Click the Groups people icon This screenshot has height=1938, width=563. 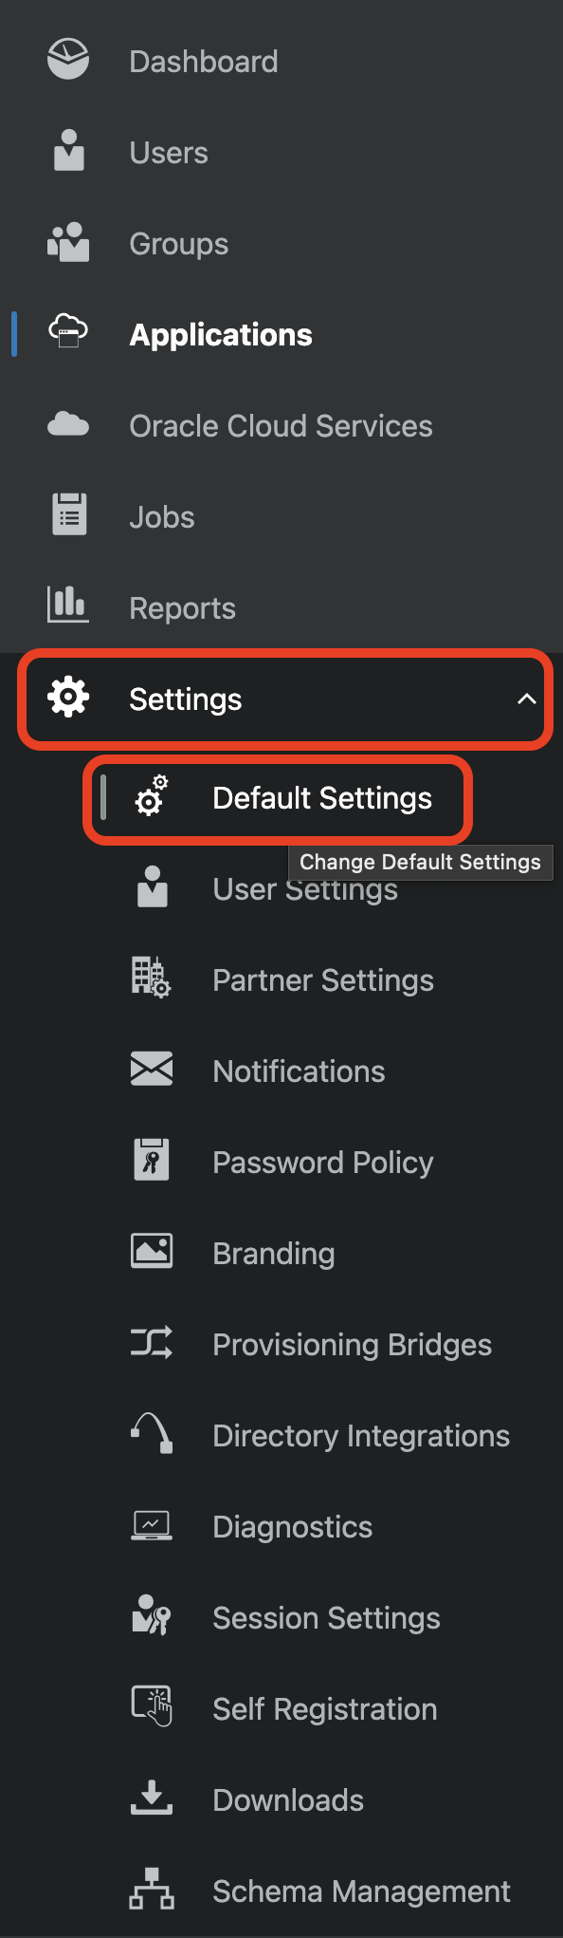click(68, 242)
